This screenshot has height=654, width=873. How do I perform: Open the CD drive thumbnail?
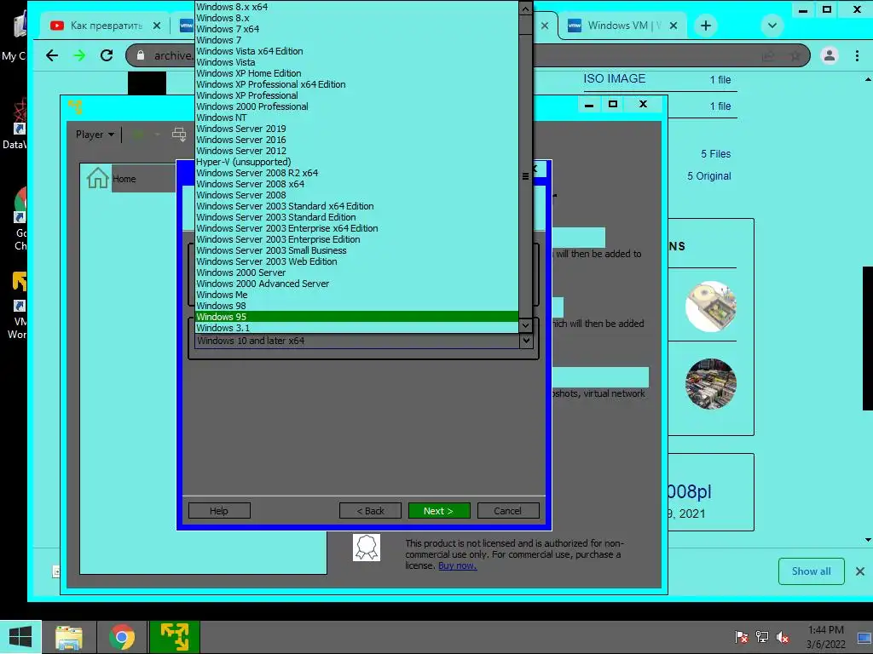(710, 306)
